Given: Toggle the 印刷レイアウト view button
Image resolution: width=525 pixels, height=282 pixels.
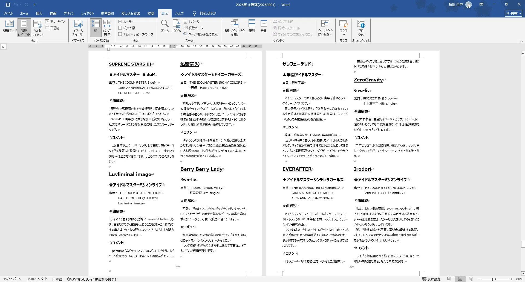Looking at the screenshot, I should (24, 28).
